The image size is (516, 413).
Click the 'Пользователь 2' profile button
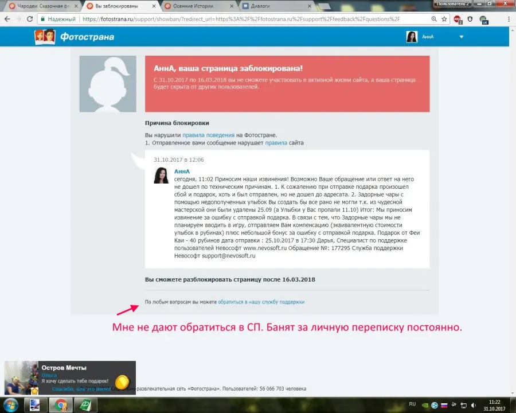pos(453,3)
